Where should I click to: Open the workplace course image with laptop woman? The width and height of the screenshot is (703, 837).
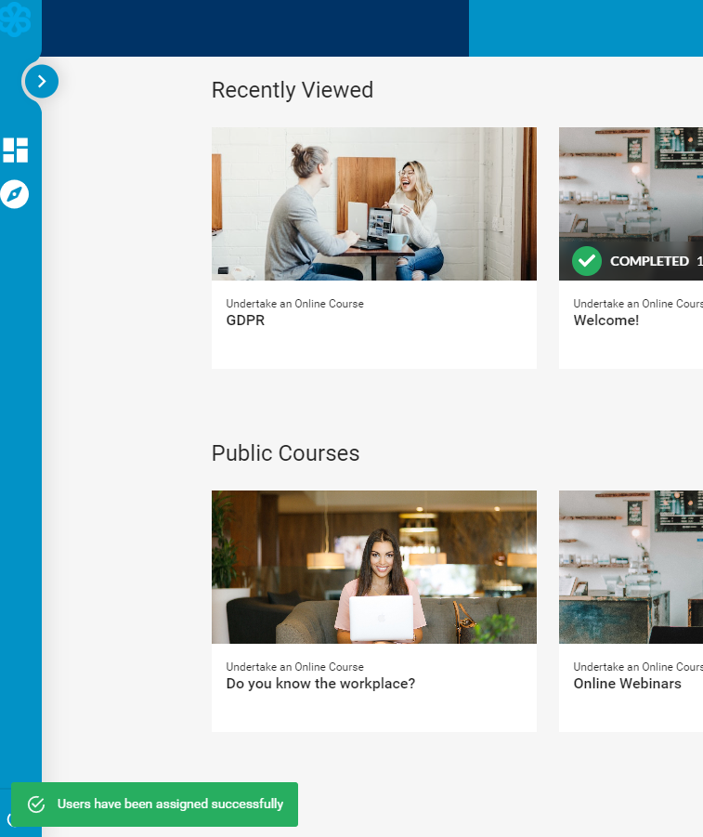coord(373,567)
